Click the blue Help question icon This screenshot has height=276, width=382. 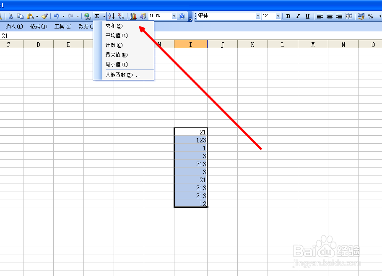[x=182, y=16]
